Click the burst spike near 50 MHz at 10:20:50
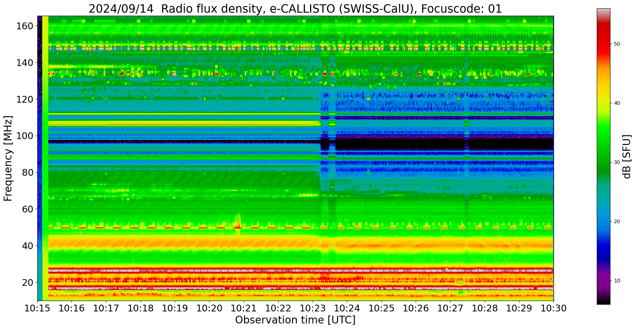 (x=237, y=224)
